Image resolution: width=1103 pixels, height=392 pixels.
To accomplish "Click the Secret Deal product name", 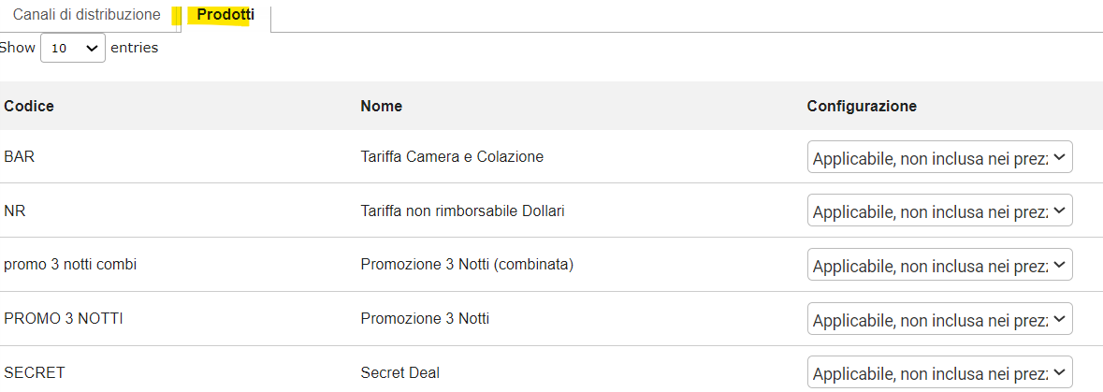I will click(399, 373).
